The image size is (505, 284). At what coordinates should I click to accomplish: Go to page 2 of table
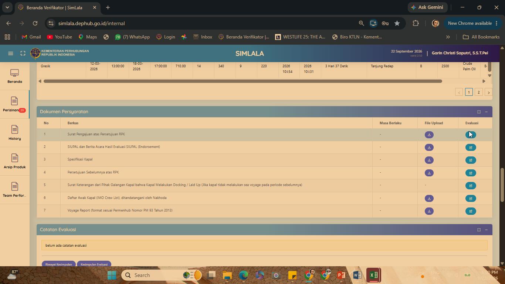(478, 92)
